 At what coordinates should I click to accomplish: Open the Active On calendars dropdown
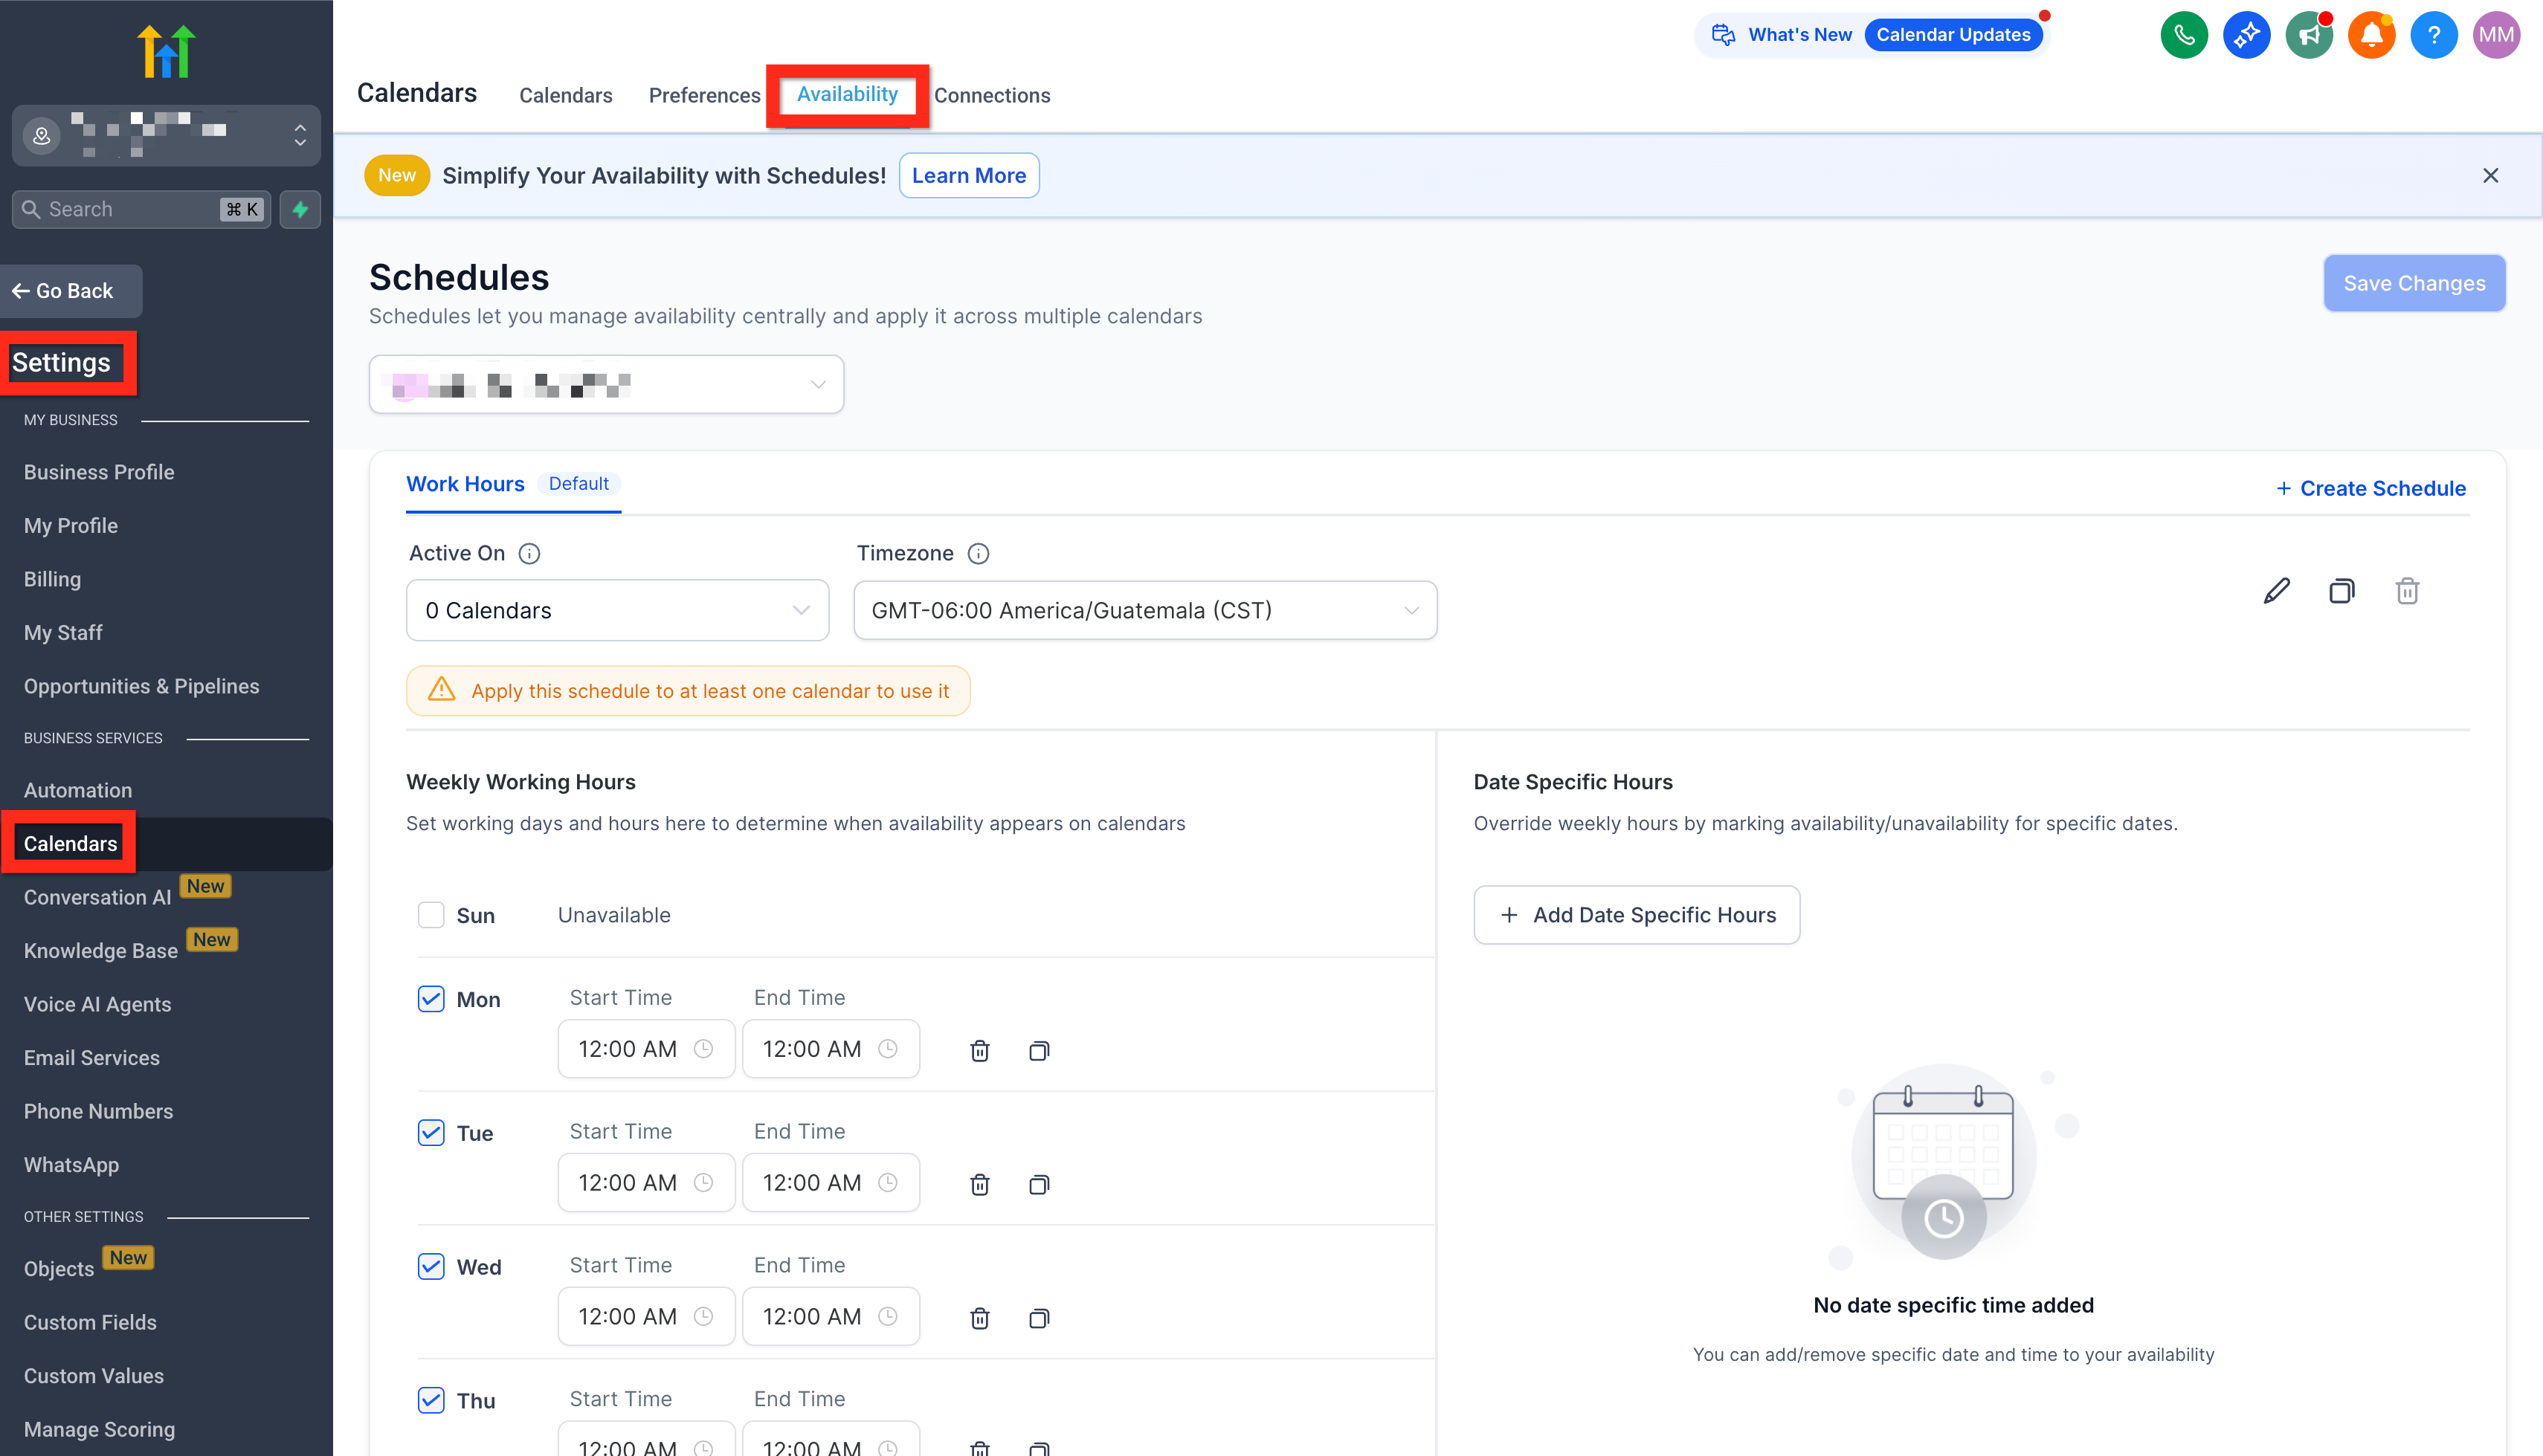[x=617, y=610]
